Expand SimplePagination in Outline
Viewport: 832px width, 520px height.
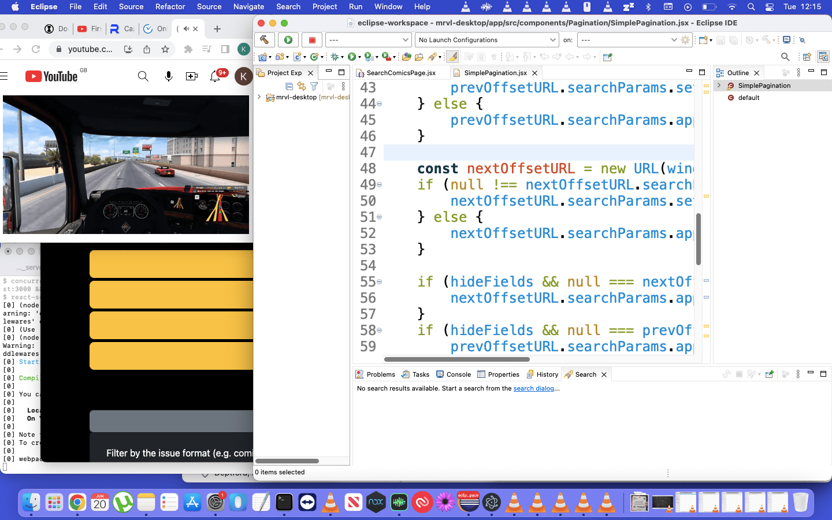719,86
